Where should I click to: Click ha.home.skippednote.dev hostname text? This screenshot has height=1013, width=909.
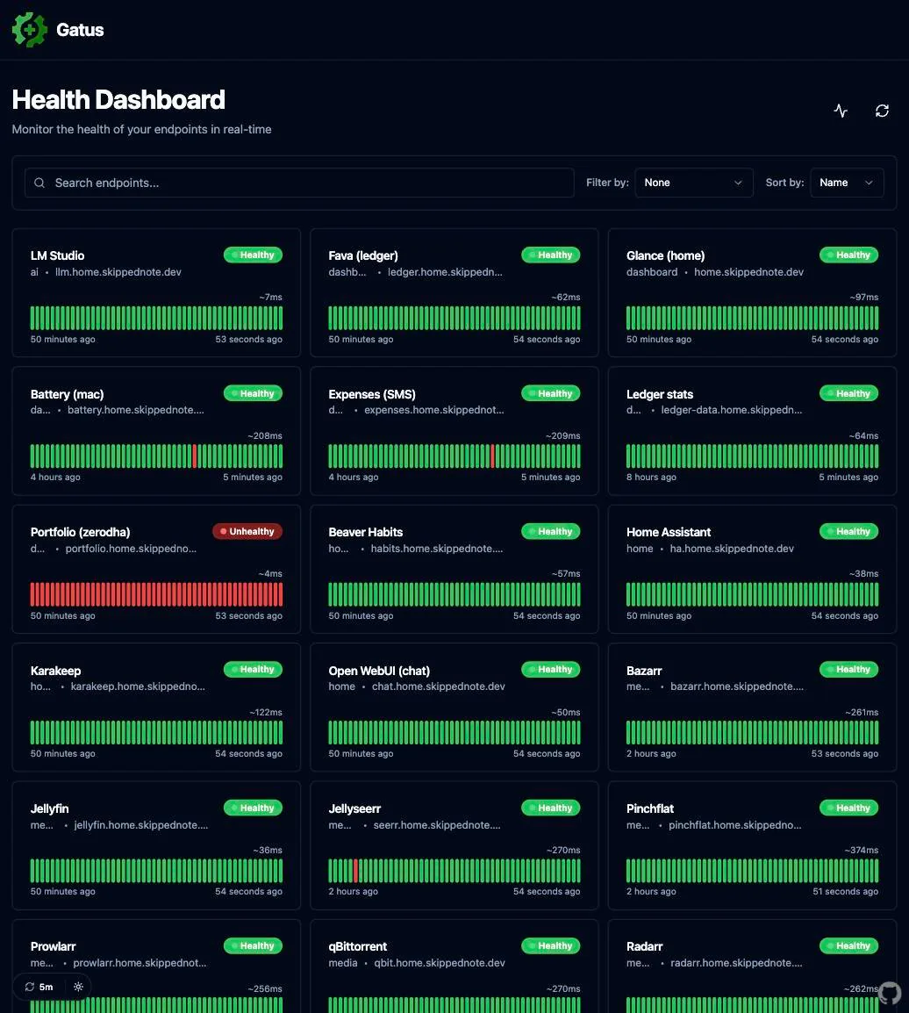click(x=732, y=549)
